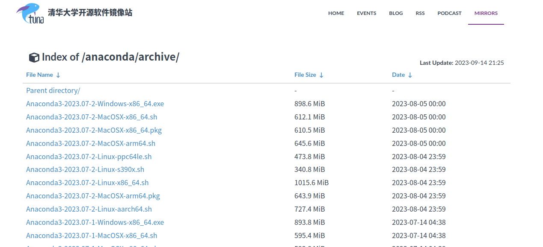This screenshot has height=247, width=543.
Task: Click date of the 2023.07-1 Windows exe row
Action: pyautogui.click(x=419, y=222)
